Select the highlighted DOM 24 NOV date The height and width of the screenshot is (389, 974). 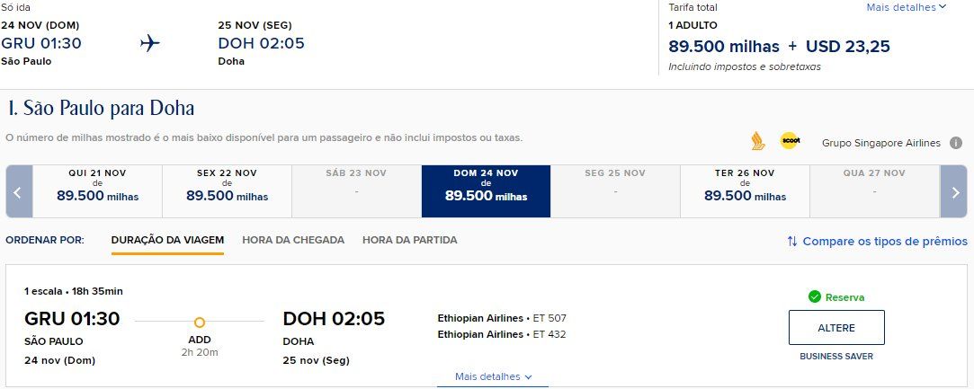click(x=486, y=191)
